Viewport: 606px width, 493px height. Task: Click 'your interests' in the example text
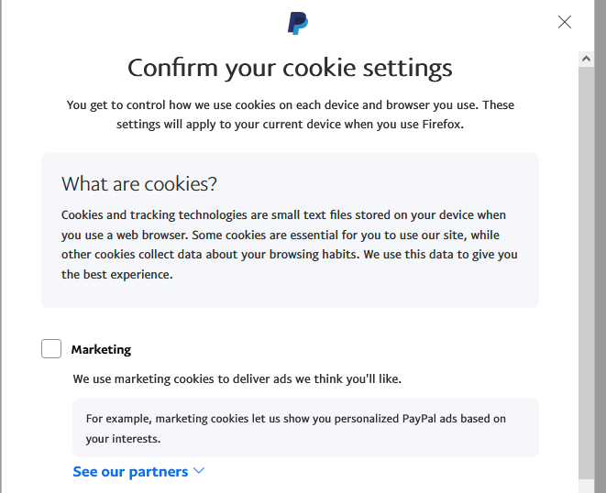pyautogui.click(x=124, y=438)
